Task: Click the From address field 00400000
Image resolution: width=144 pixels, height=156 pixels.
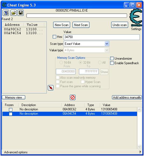Action: 66,71
